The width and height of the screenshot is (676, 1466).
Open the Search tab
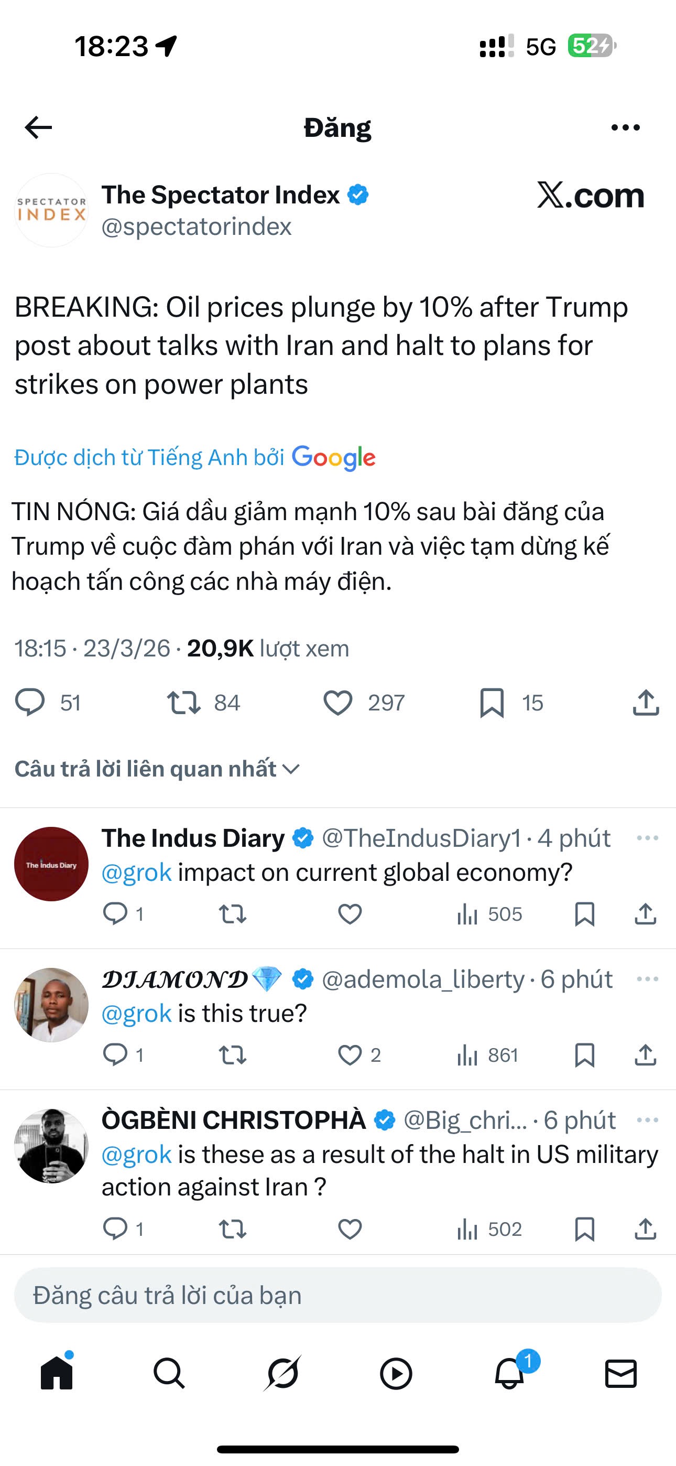(169, 1374)
